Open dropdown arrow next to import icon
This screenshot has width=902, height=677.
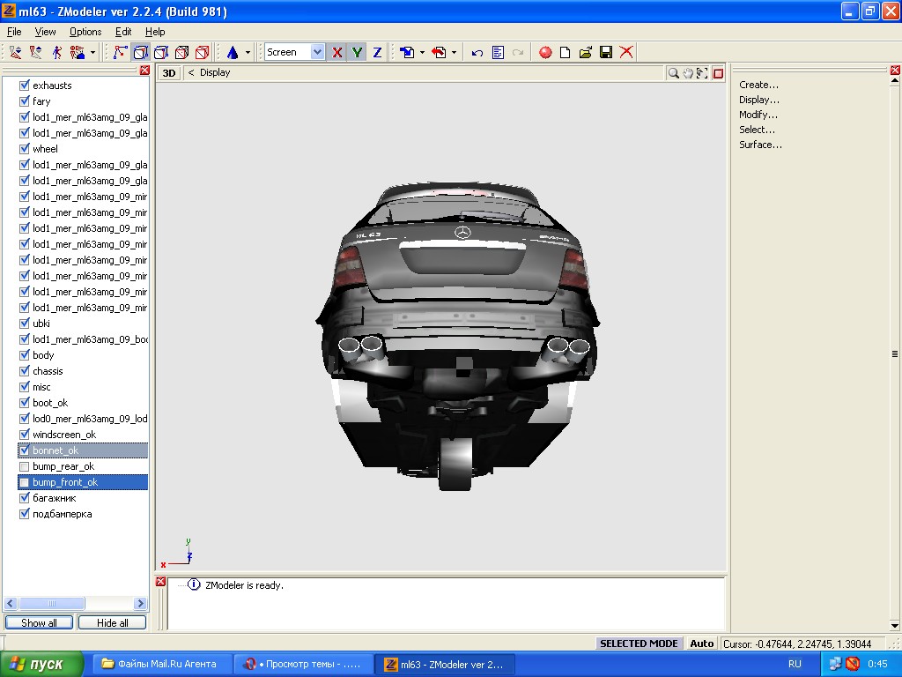[x=422, y=52]
